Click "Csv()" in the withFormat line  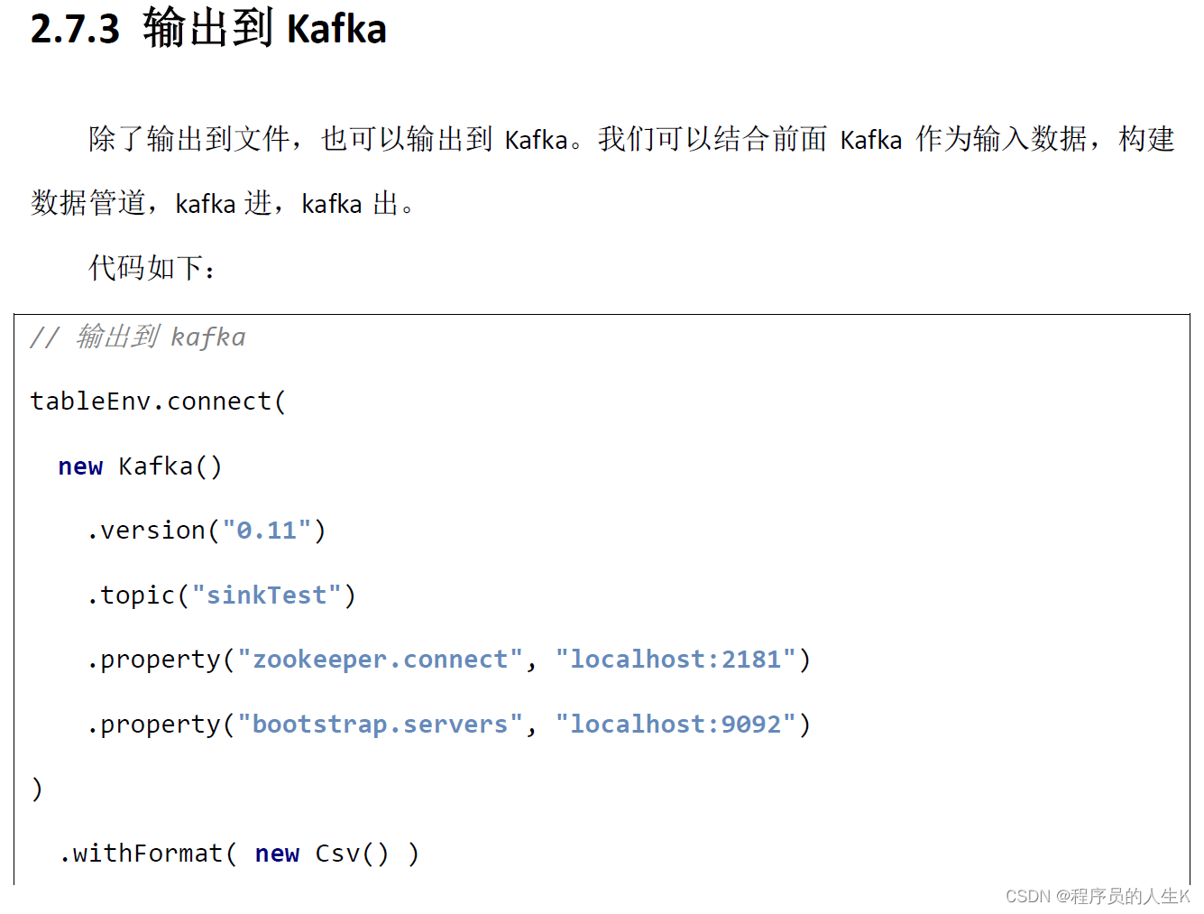click(352, 854)
